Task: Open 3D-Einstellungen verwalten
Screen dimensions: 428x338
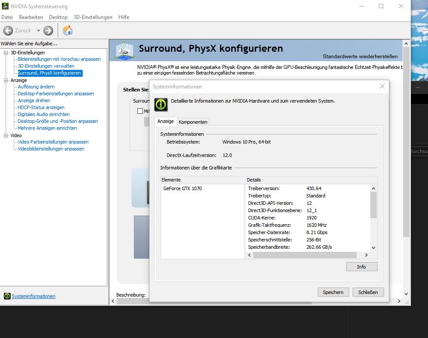Action: tap(46, 66)
